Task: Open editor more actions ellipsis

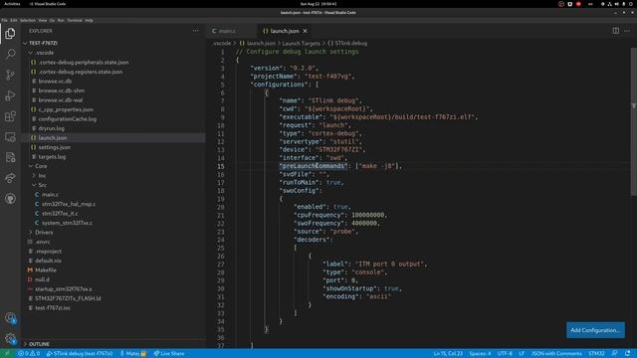Action: click(x=627, y=31)
